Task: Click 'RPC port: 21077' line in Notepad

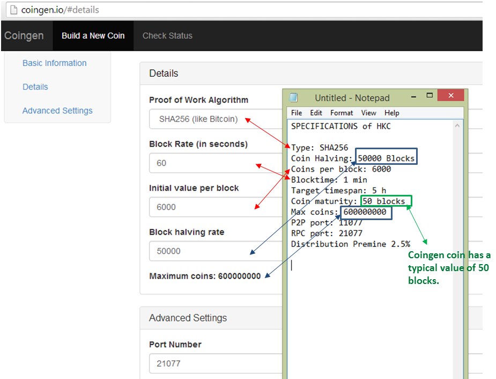Action: click(x=327, y=234)
